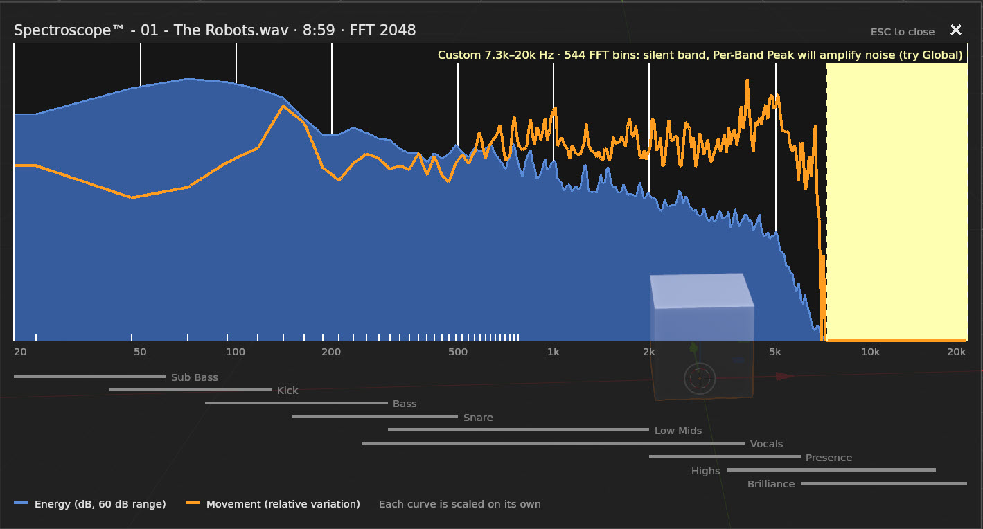Click the 'ESC to close' hint
This screenshot has height=529, width=983.
903,32
